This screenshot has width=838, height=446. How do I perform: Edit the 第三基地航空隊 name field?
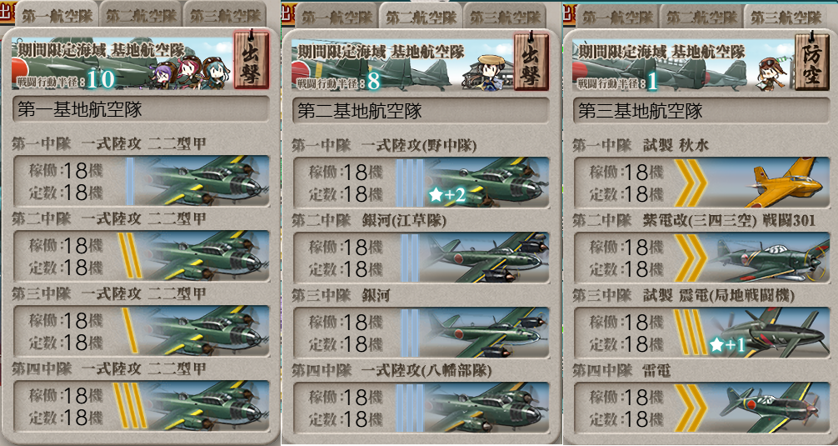pyautogui.click(x=701, y=111)
